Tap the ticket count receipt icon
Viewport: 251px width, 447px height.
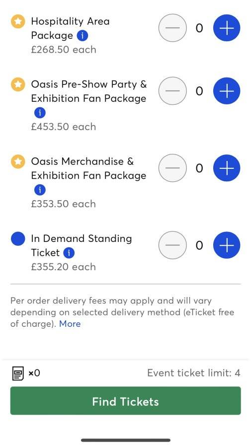(18, 373)
